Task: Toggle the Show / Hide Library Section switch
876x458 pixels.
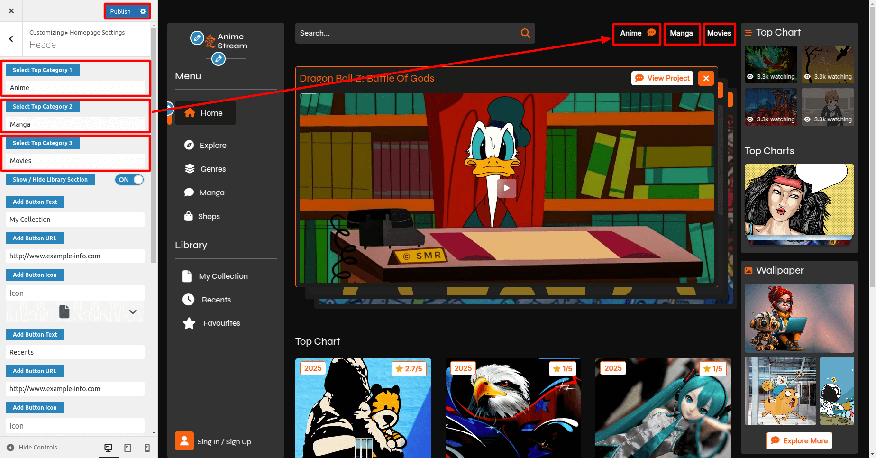Action: (x=129, y=180)
